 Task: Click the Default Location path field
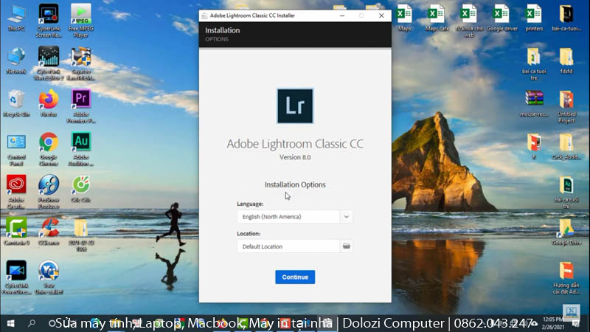coord(288,246)
